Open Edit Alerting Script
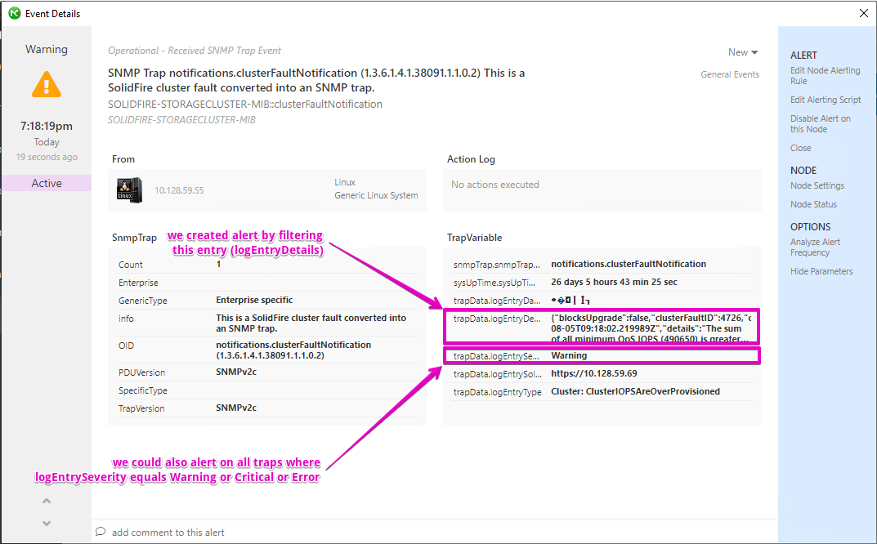This screenshot has width=877, height=544. coord(826,100)
